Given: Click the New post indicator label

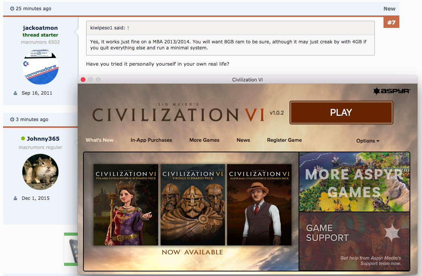Looking at the screenshot, I should pyautogui.click(x=390, y=9).
